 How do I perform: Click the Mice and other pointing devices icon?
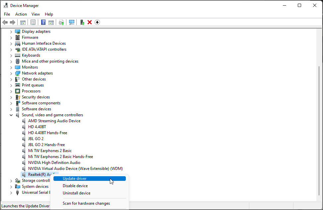(x=18, y=61)
